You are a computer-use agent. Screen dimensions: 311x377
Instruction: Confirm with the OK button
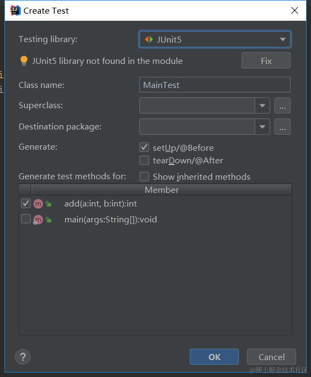(x=214, y=357)
